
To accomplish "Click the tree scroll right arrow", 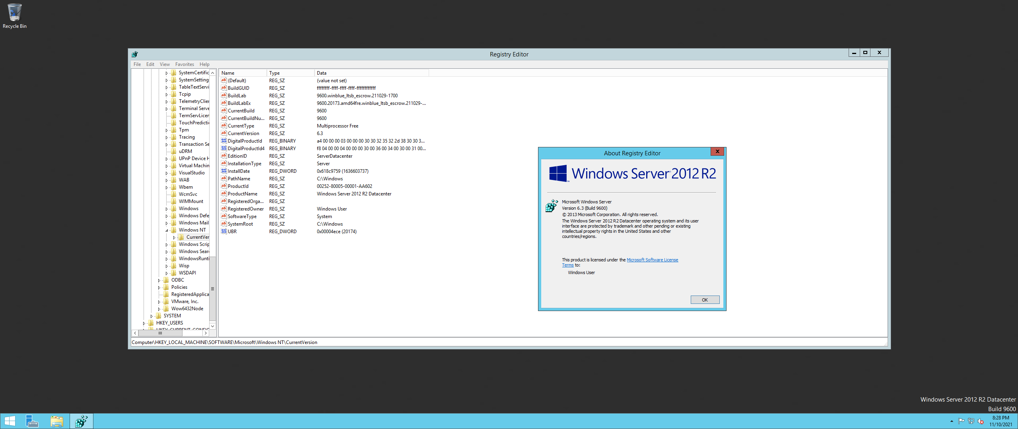I will [x=206, y=333].
